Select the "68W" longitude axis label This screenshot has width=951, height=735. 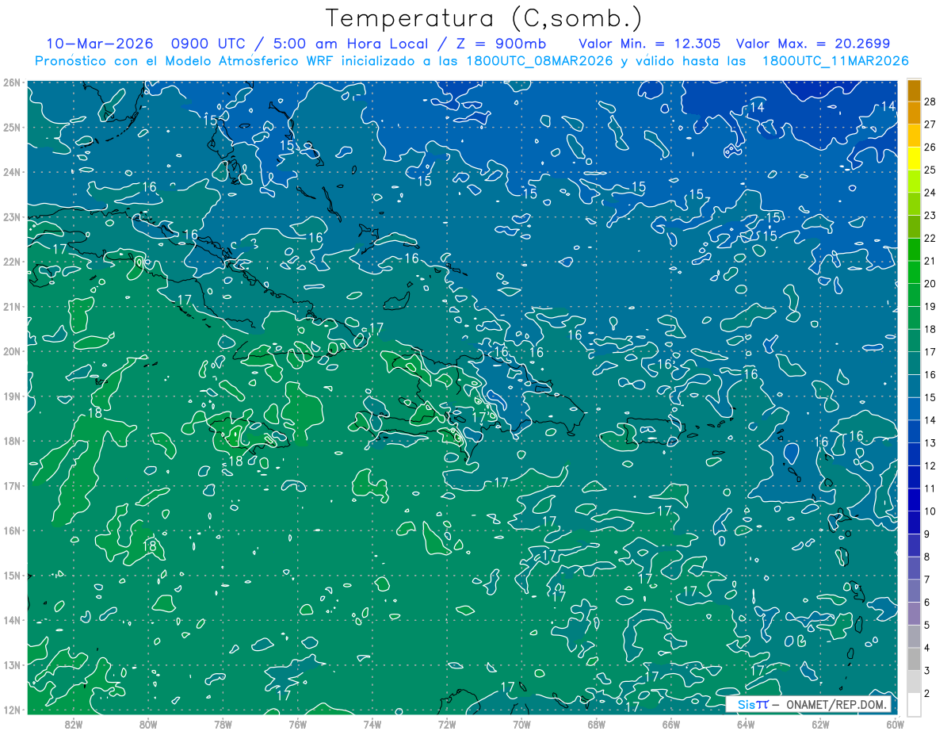597,724
